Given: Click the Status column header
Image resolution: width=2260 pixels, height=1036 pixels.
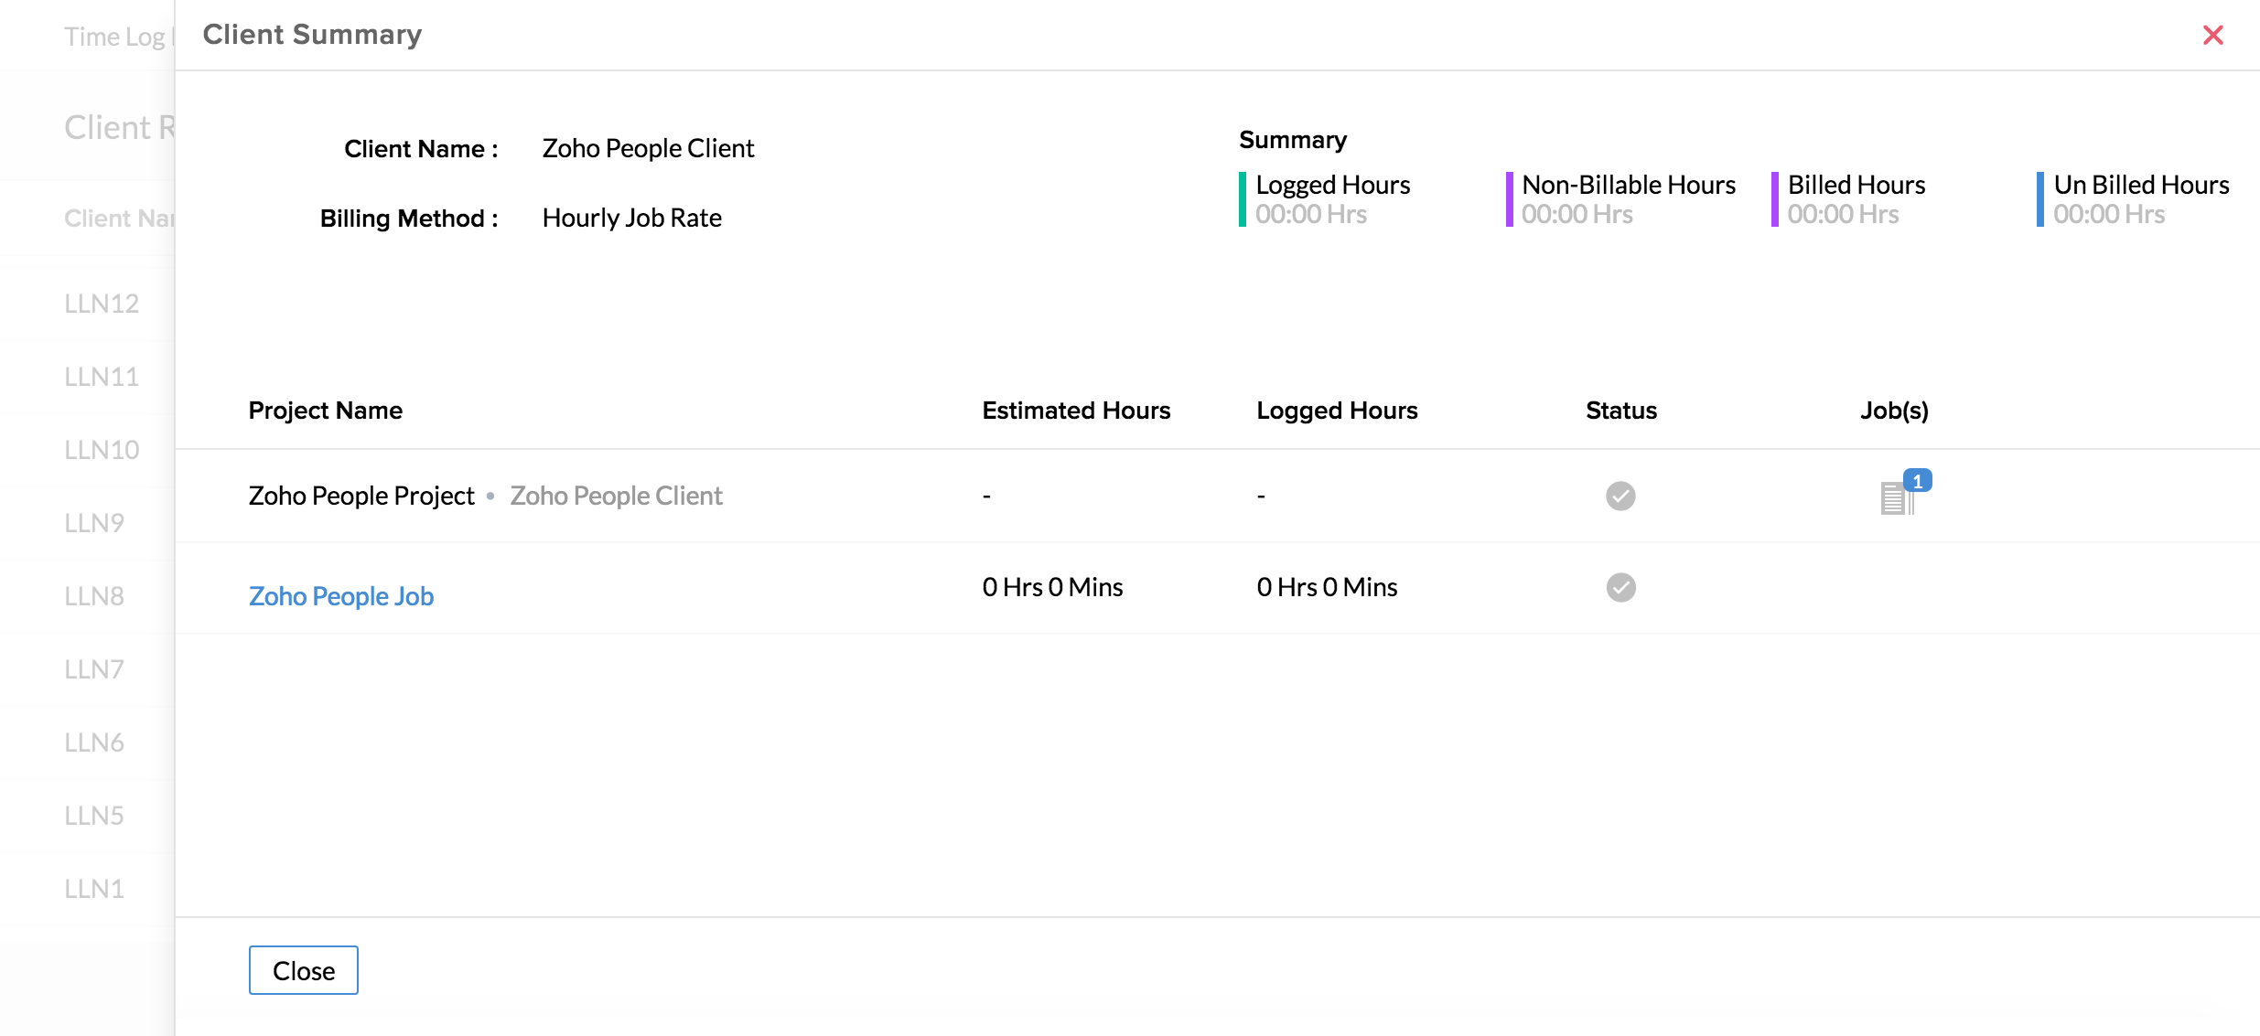Looking at the screenshot, I should coord(1620,411).
